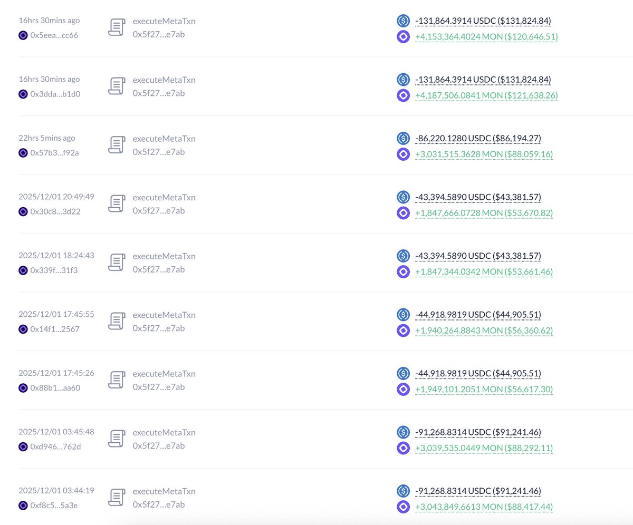The image size is (633, 525).
Task: Click the MON token icon next to +4,153,364.4024 MON
Action: pyautogui.click(x=403, y=37)
